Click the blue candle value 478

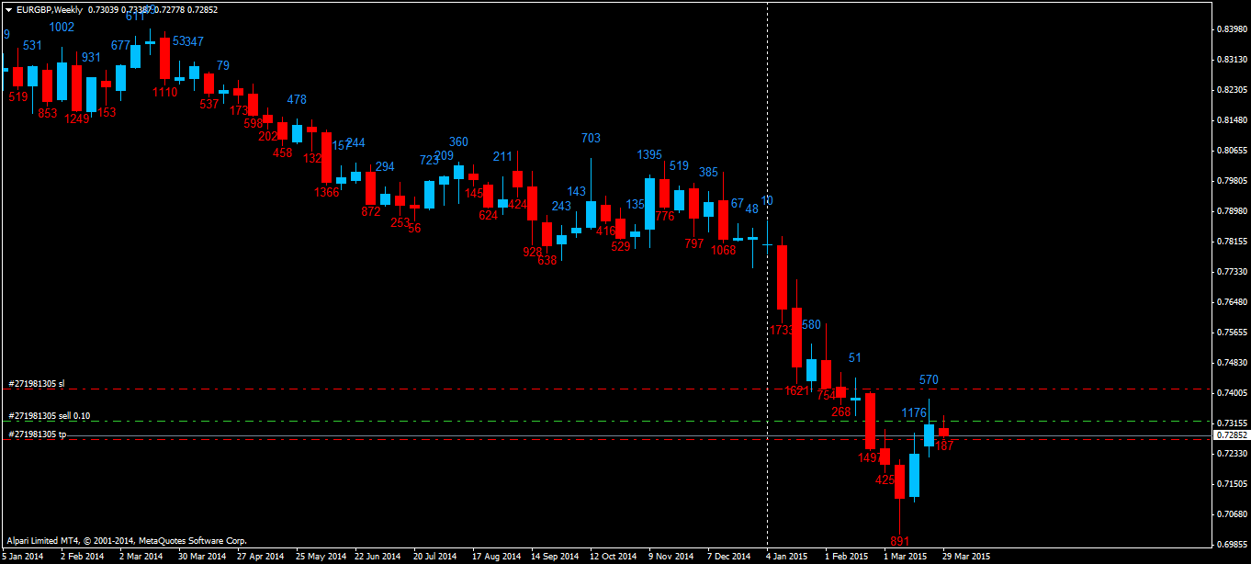click(x=297, y=100)
